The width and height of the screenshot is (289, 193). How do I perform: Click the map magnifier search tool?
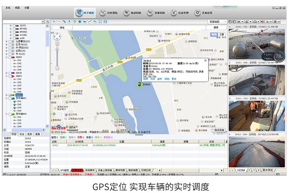point(95,22)
